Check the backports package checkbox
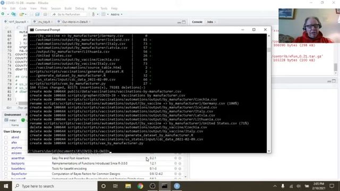 [x=6, y=163]
